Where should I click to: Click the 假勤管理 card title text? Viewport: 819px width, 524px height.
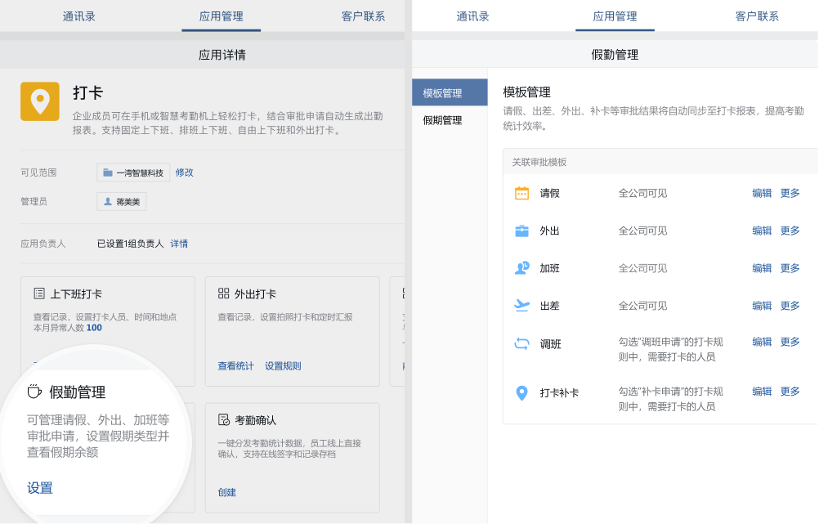click(x=78, y=392)
